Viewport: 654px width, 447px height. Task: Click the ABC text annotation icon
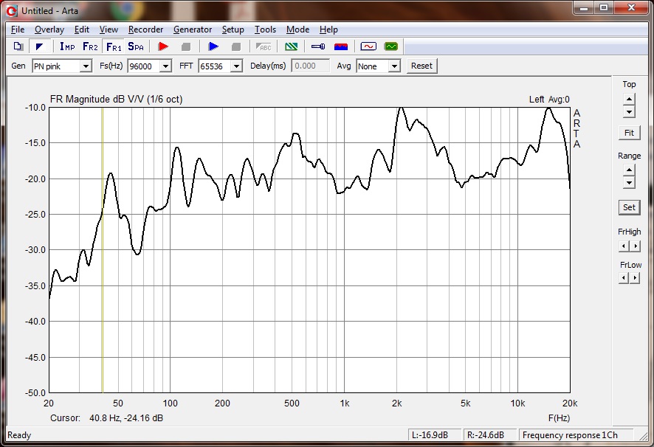(264, 46)
